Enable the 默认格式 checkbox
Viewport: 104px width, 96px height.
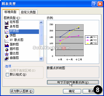[7, 75]
